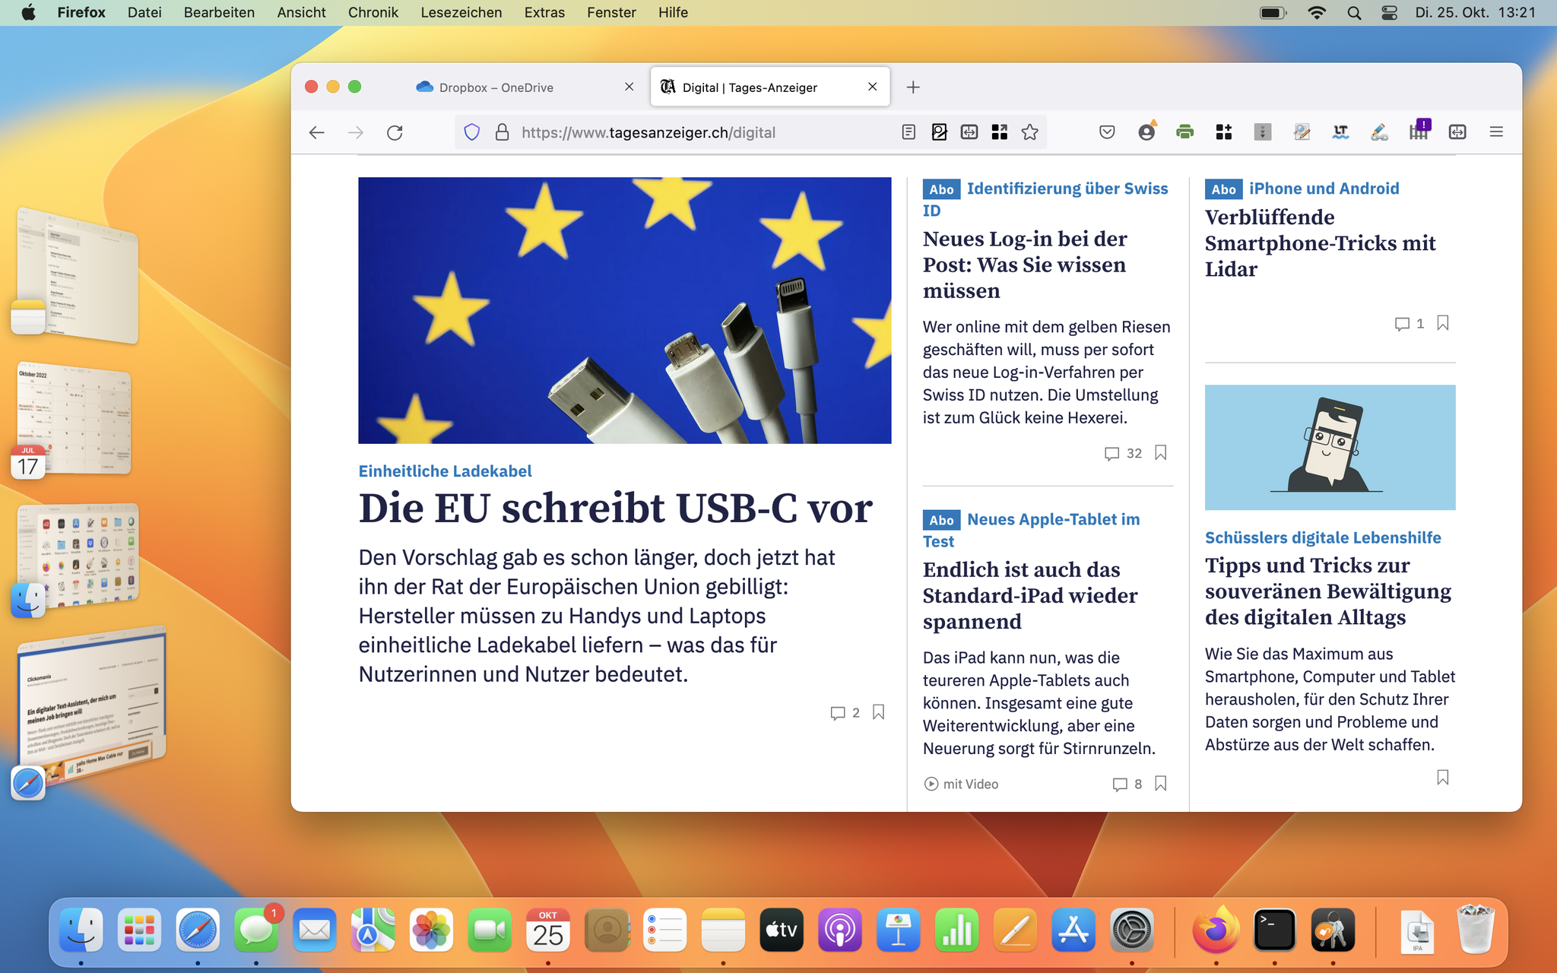The height and width of the screenshot is (973, 1557).
Task: Toggle reader view icon in address bar
Action: tap(909, 132)
